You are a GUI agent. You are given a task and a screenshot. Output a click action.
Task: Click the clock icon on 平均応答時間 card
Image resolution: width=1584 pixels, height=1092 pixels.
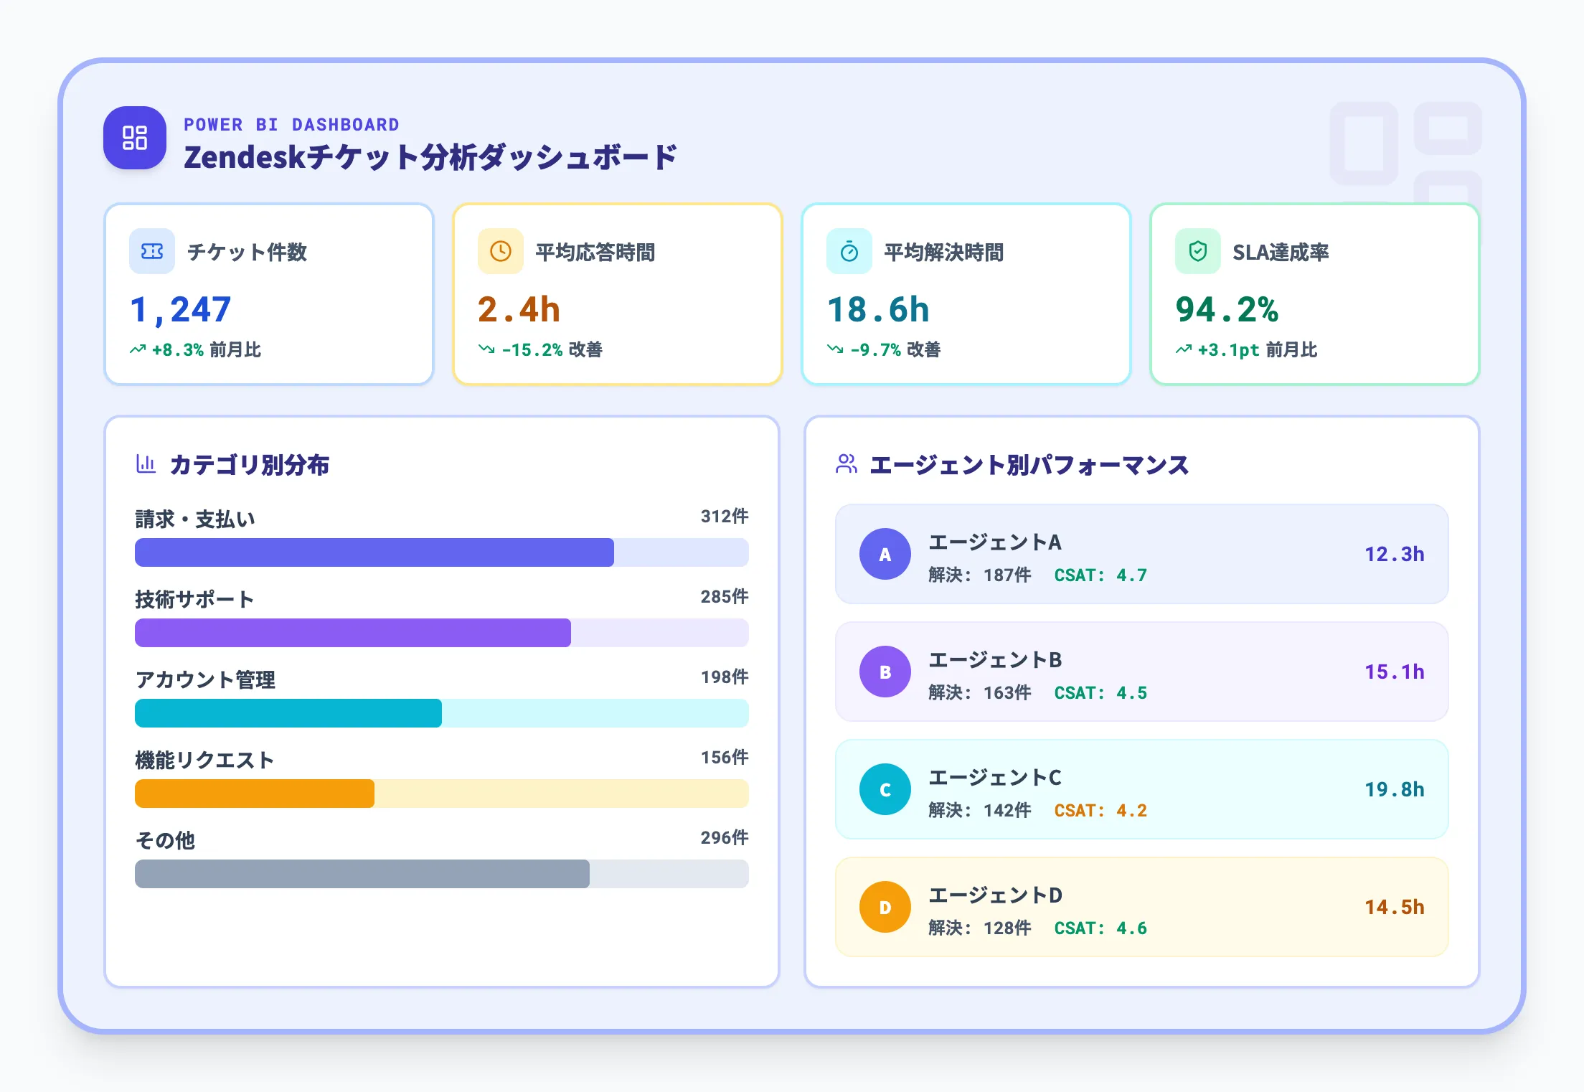[499, 250]
